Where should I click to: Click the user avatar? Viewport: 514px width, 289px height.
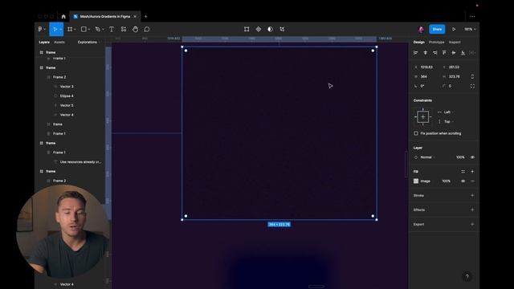421,30
